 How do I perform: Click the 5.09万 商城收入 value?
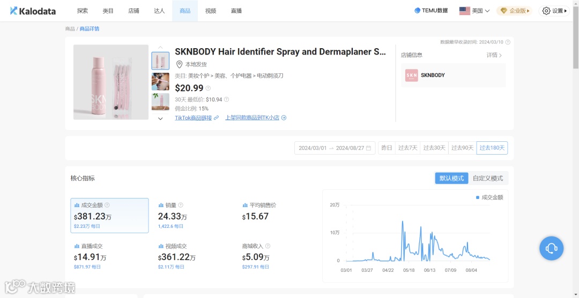[x=256, y=257]
